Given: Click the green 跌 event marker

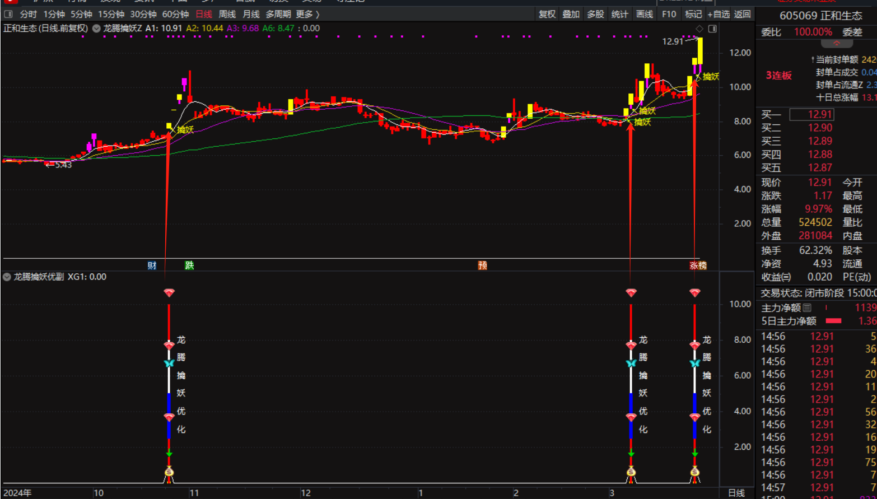Looking at the screenshot, I should click(x=189, y=265).
